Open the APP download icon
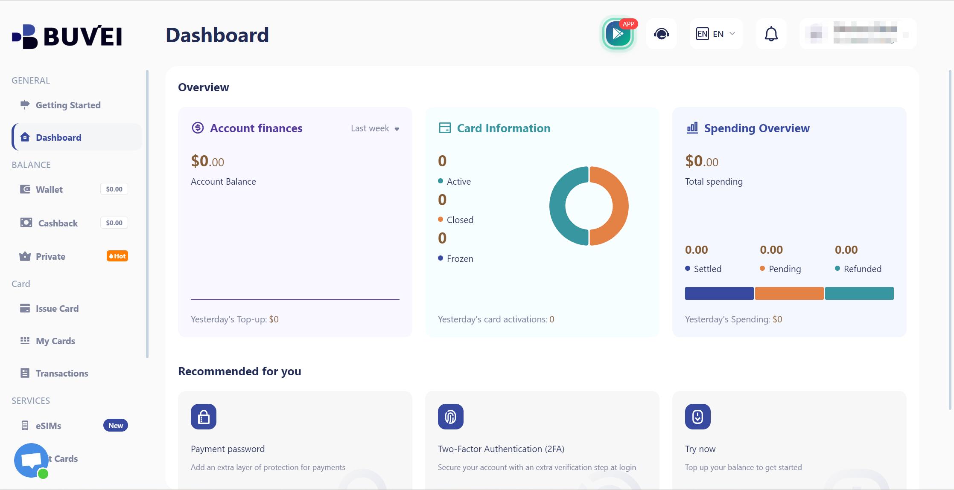Viewport: 954px width, 490px height. point(618,34)
